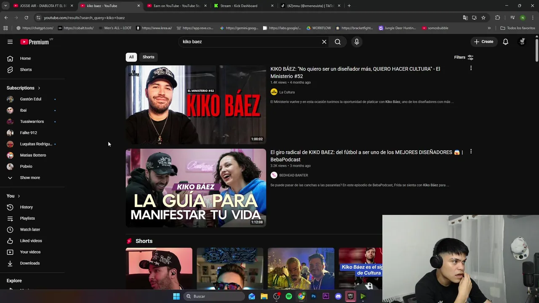
Task: Go to Home in the sidebar
Action: point(25,58)
